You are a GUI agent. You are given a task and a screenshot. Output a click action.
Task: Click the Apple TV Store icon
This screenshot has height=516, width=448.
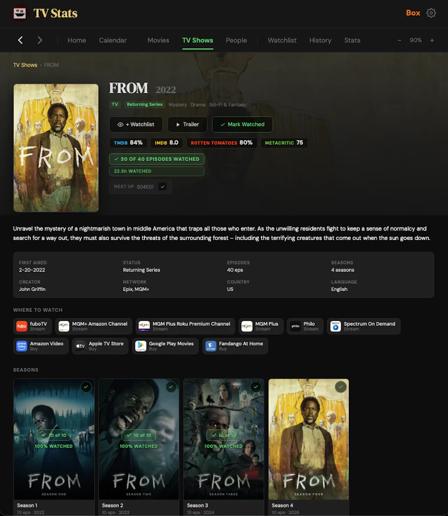81,346
